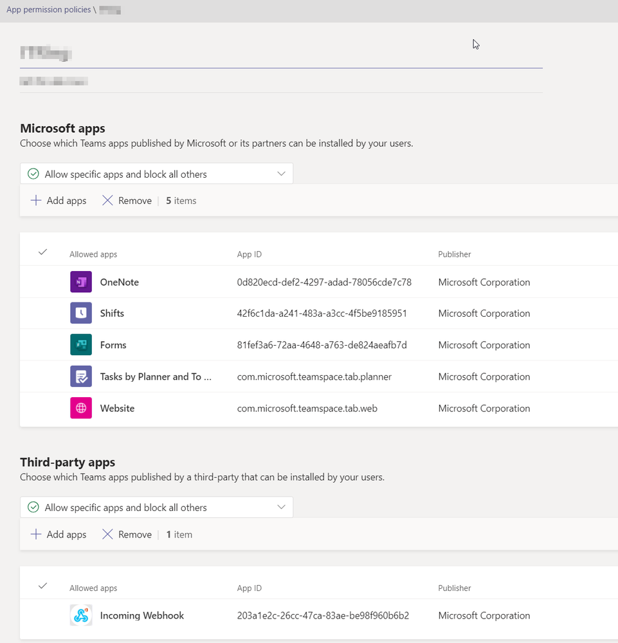Image resolution: width=618 pixels, height=643 pixels.
Task: Sort by Publisher column in Microsoft table
Action: click(x=455, y=254)
